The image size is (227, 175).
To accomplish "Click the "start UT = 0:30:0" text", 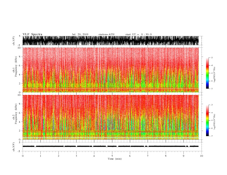I will (138, 34).
